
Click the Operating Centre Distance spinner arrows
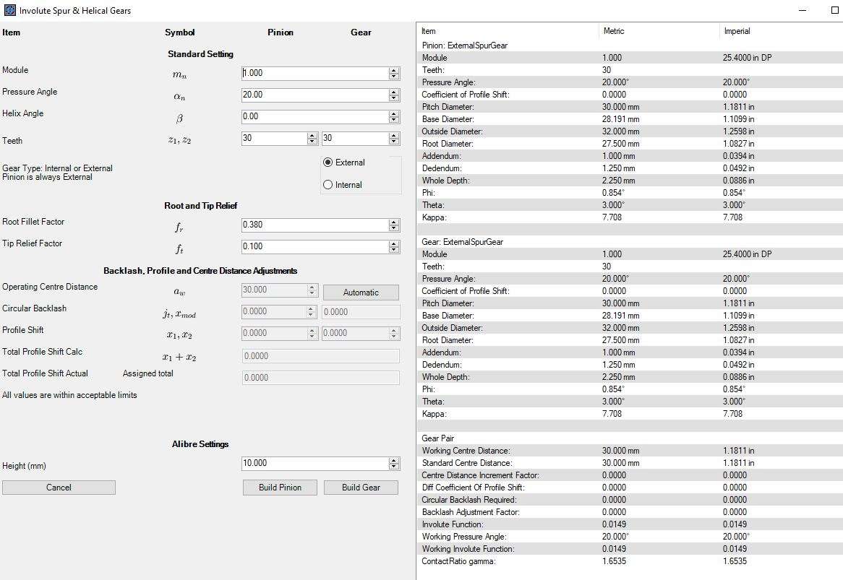312,290
